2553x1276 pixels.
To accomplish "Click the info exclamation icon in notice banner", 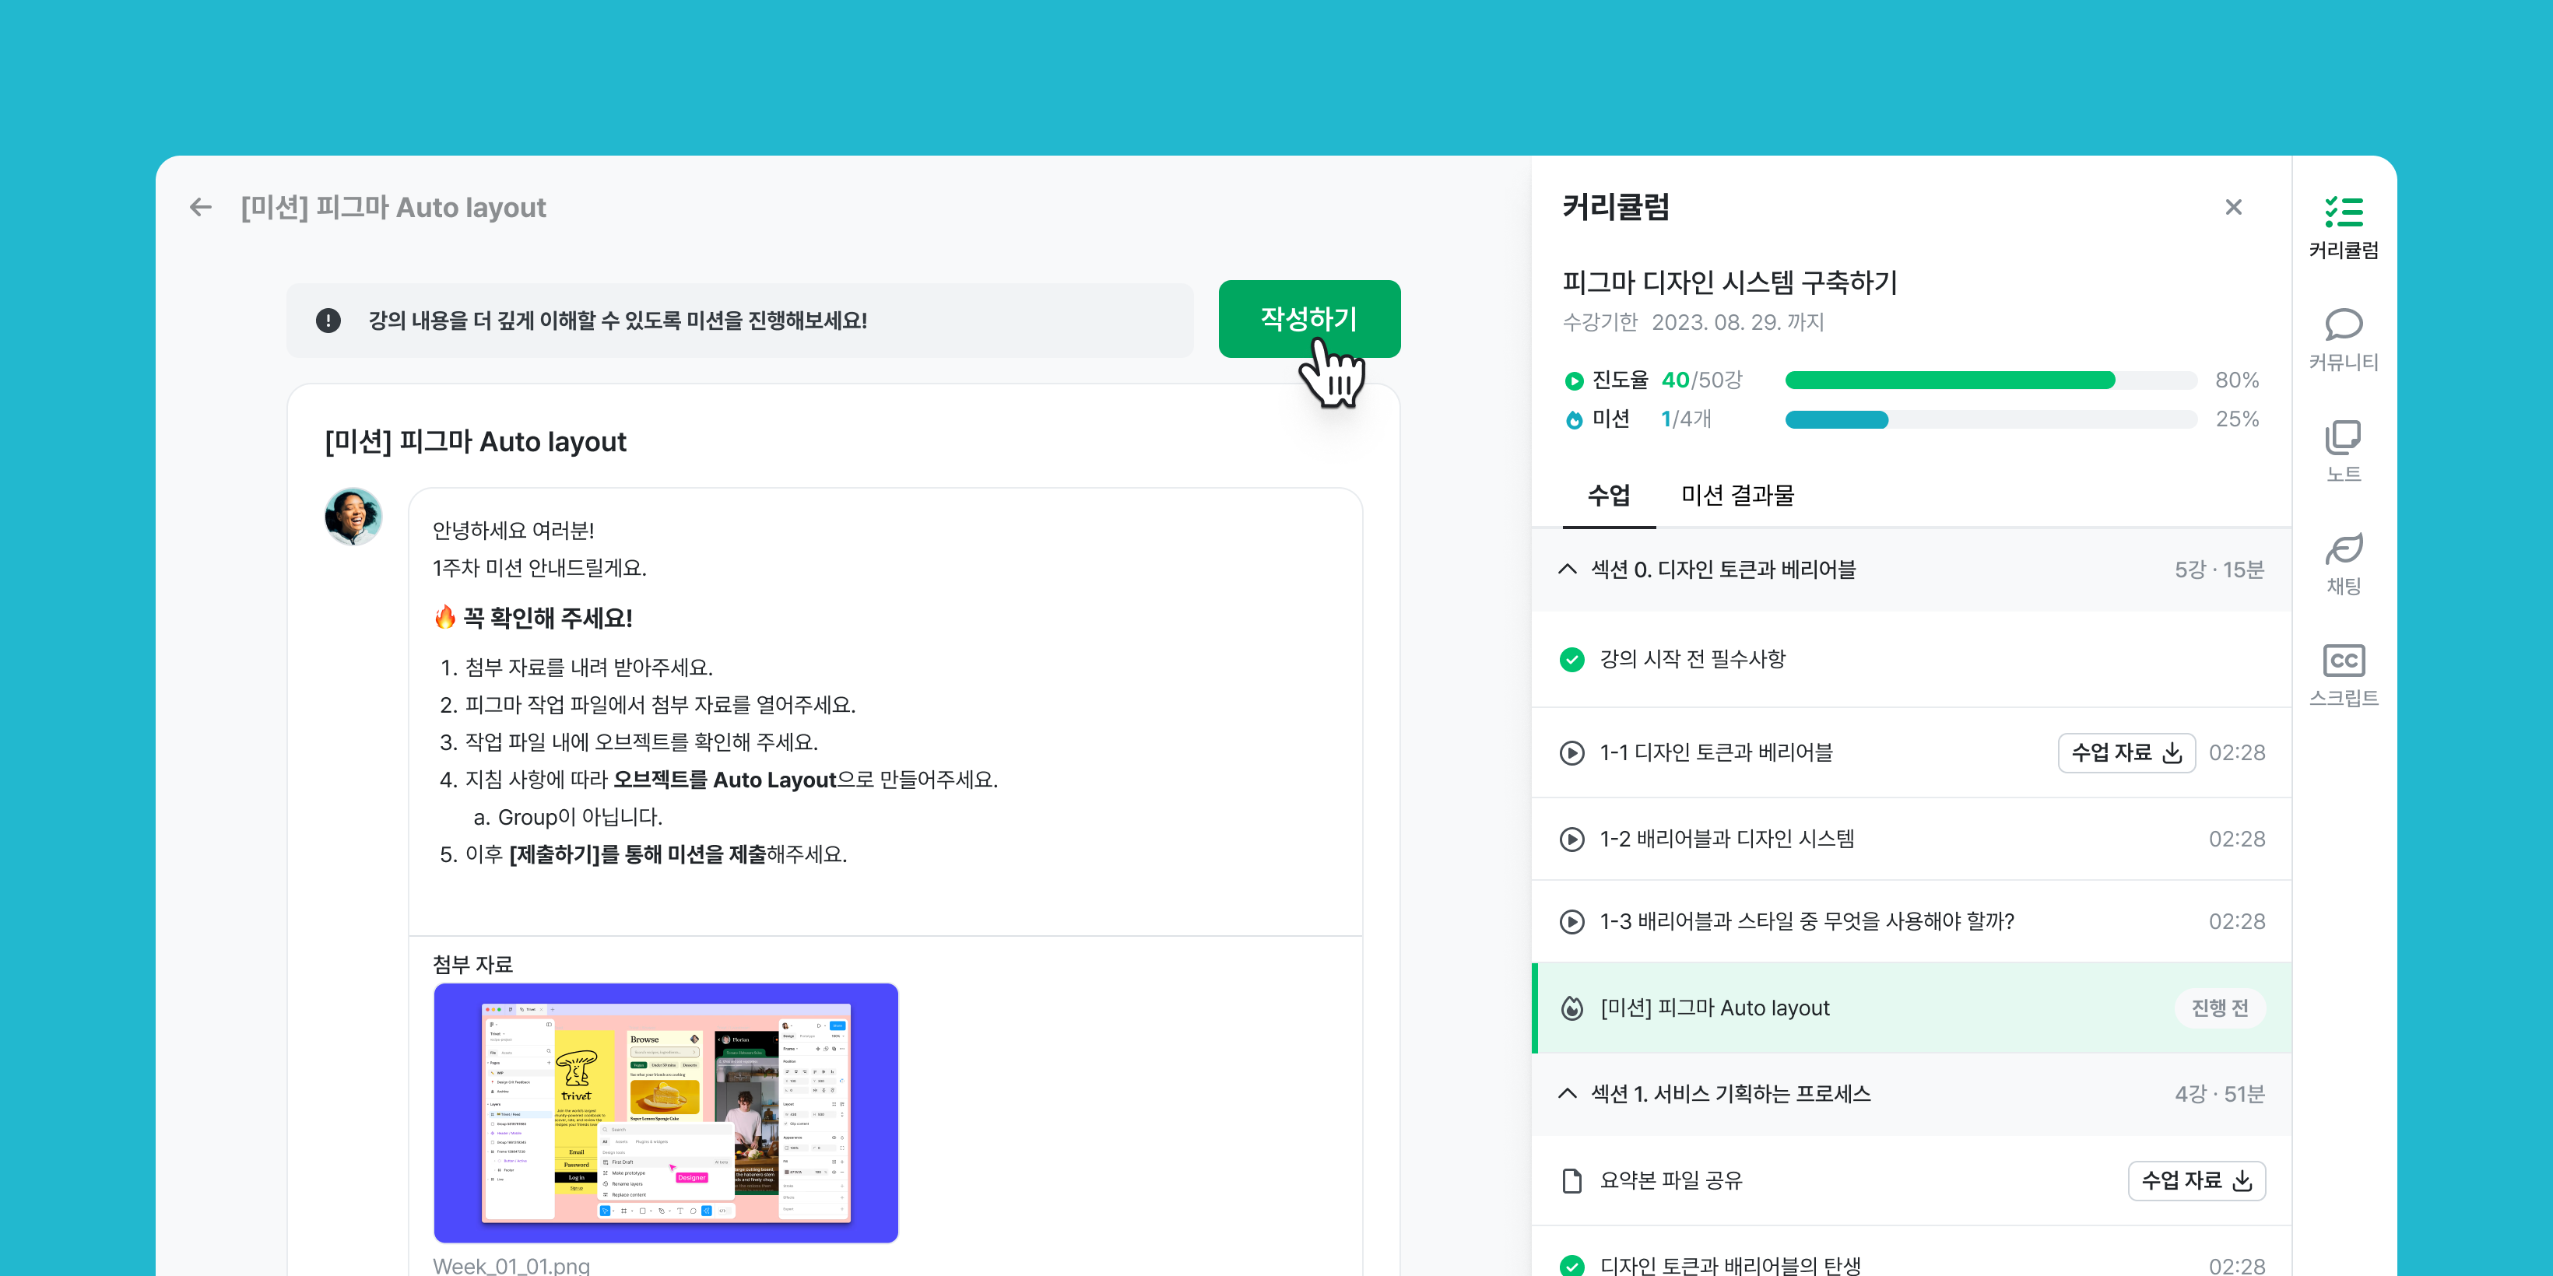I will pos(328,320).
